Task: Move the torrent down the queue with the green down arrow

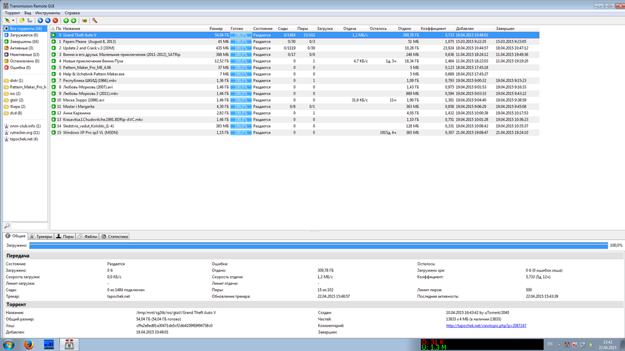Action: (74, 21)
